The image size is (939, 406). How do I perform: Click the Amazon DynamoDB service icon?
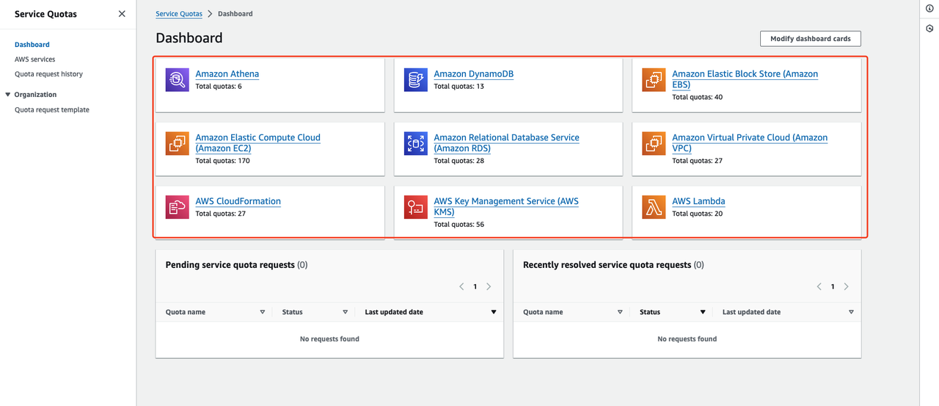pyautogui.click(x=416, y=80)
